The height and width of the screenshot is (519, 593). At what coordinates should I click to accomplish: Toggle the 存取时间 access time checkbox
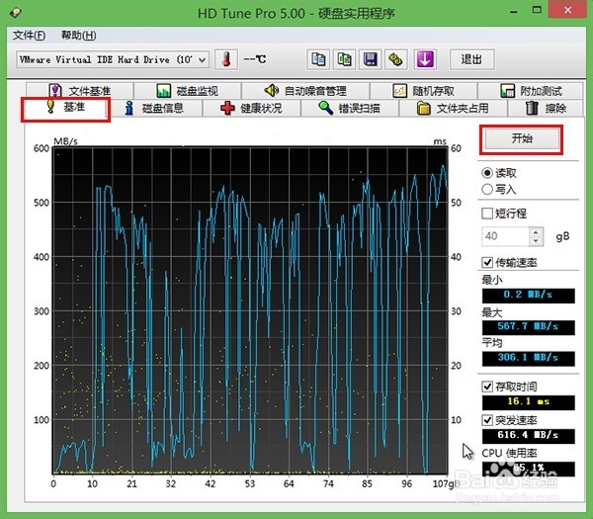tap(487, 387)
